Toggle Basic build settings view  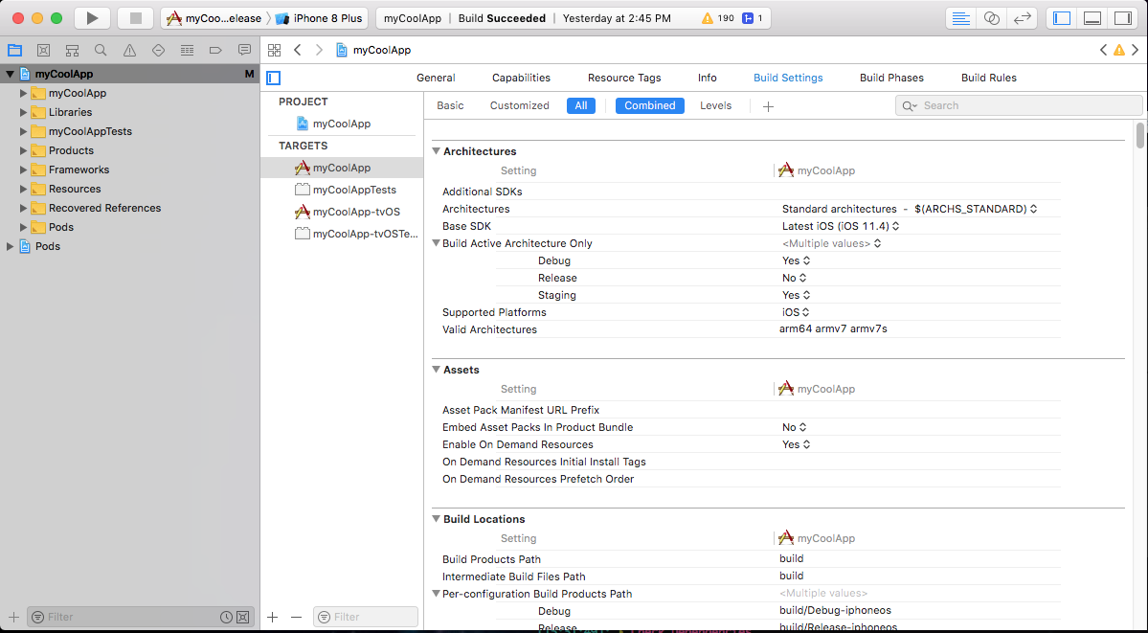click(x=449, y=105)
